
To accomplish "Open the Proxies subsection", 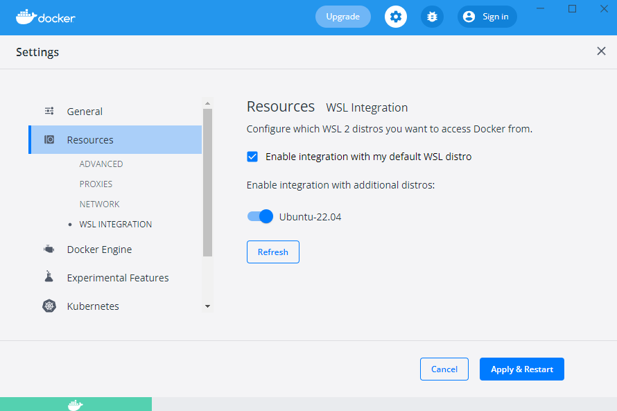I will [96, 184].
